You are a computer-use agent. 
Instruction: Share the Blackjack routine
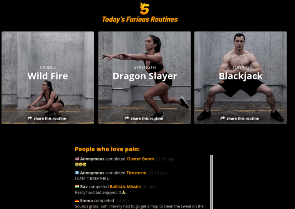(240, 118)
